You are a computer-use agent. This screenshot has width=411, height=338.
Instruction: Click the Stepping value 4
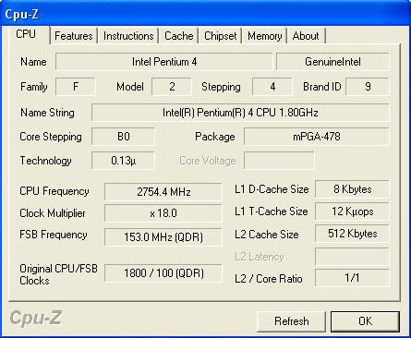(272, 87)
